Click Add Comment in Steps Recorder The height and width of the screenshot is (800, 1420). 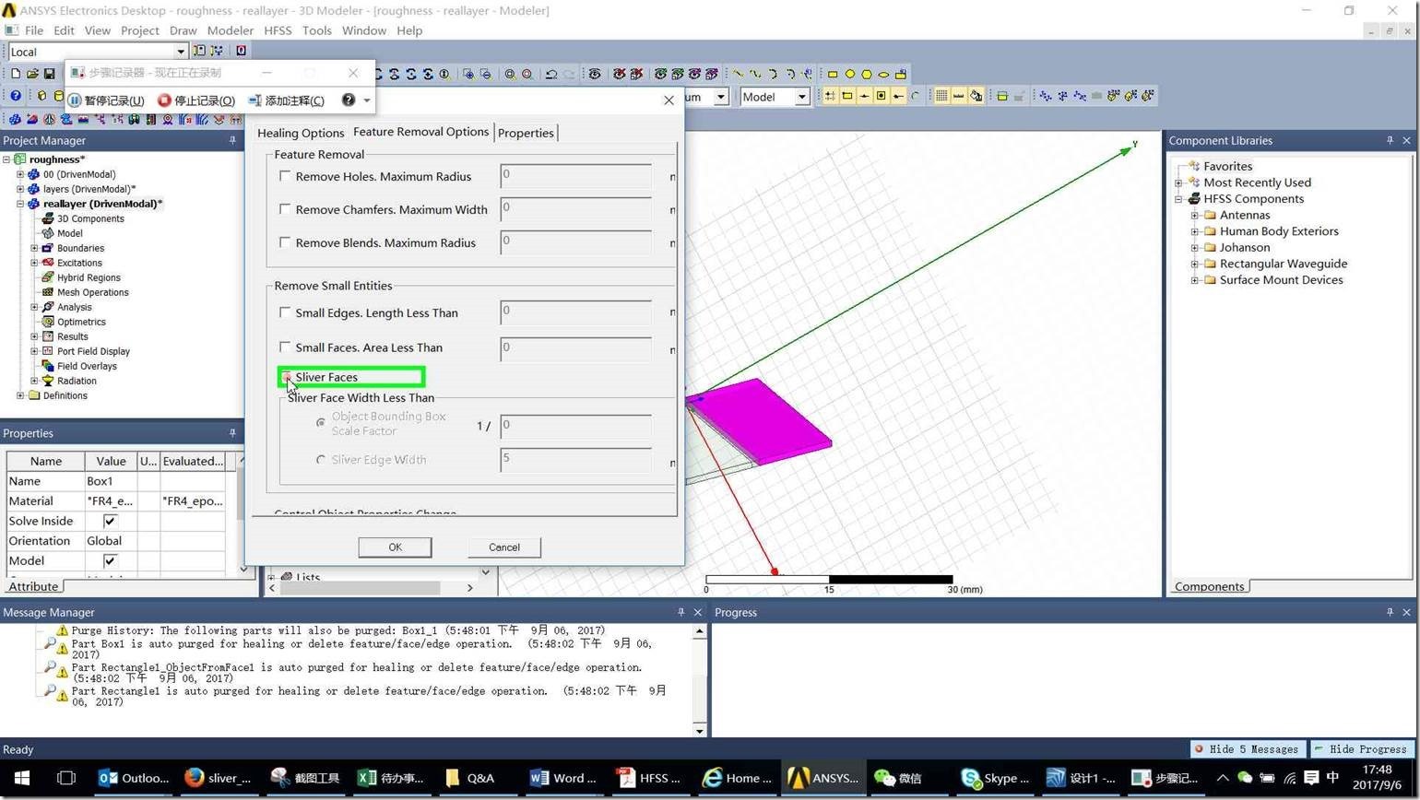(x=287, y=100)
